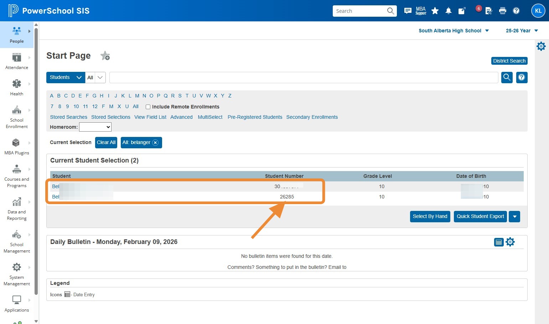The height and width of the screenshot is (324, 549).
Task: Click the notifications bell icon
Action: coord(448,11)
